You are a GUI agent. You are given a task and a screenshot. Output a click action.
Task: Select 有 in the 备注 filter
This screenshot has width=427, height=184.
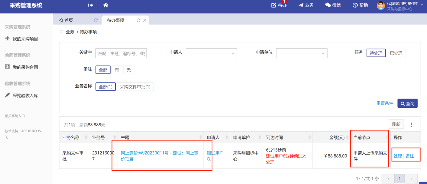tap(117, 70)
